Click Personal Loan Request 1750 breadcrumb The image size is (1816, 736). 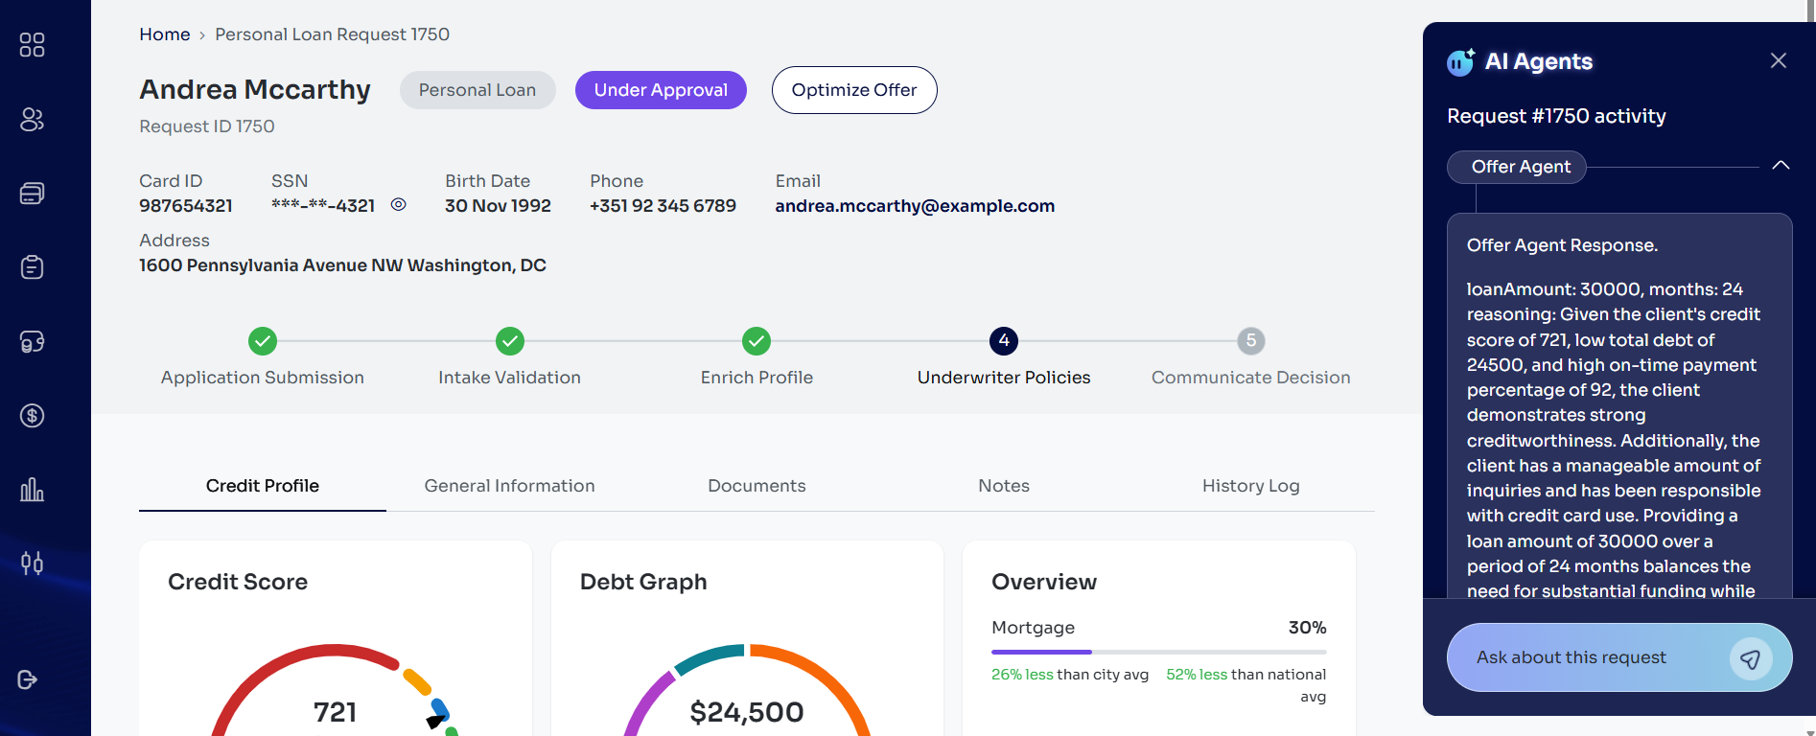pos(332,34)
